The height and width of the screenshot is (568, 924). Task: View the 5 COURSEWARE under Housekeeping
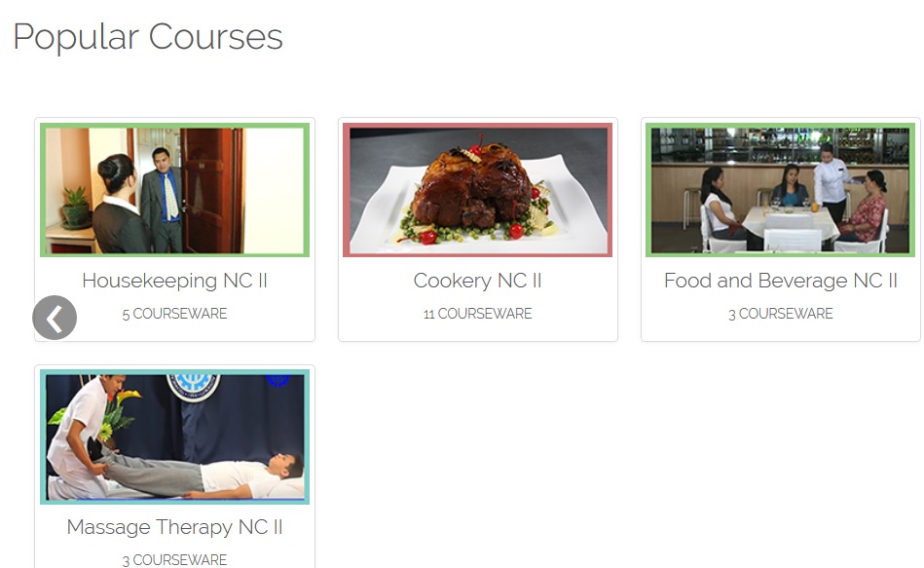point(174,314)
